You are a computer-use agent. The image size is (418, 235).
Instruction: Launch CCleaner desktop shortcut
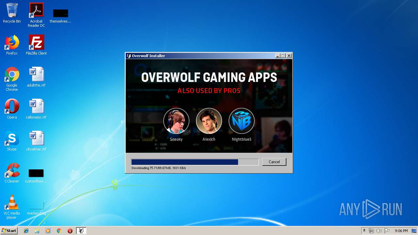click(12, 173)
